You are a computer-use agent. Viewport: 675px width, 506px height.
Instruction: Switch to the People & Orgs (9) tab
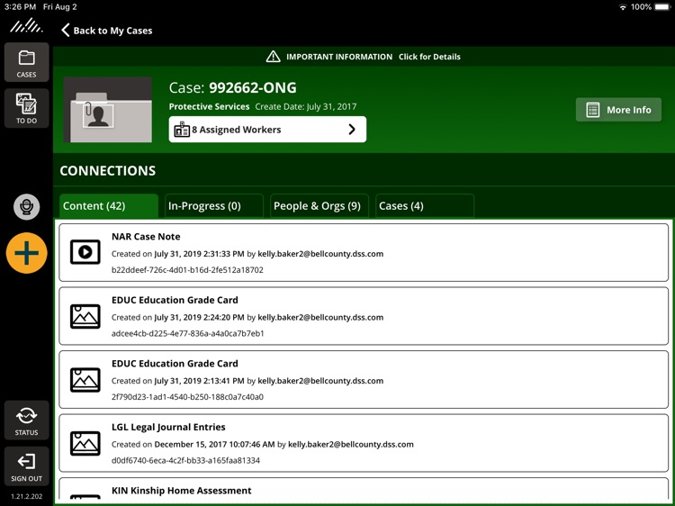pyautogui.click(x=319, y=206)
